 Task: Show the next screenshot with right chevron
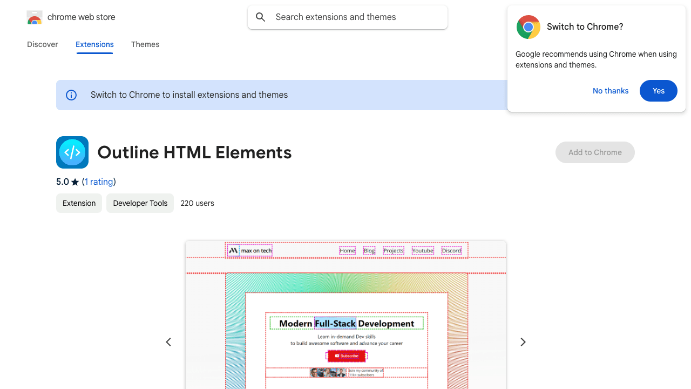click(523, 342)
